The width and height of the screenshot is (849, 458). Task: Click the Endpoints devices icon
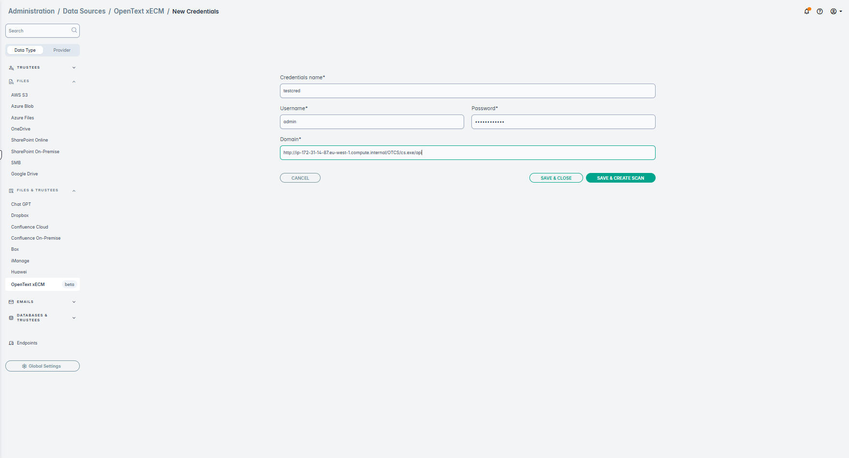pos(11,343)
